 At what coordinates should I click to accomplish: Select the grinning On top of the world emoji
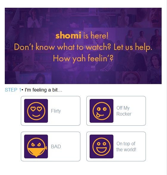click(x=102, y=146)
